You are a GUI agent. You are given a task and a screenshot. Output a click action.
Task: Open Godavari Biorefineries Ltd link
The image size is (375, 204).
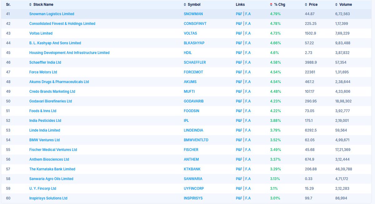point(51,101)
